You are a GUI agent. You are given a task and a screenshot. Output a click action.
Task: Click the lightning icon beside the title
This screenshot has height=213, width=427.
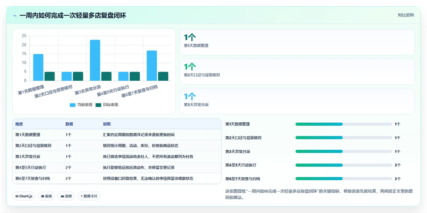coord(15,16)
